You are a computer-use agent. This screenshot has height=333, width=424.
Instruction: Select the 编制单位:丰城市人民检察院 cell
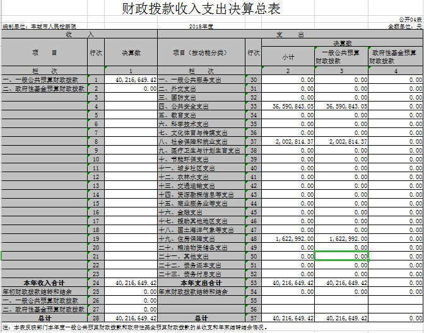pos(40,26)
